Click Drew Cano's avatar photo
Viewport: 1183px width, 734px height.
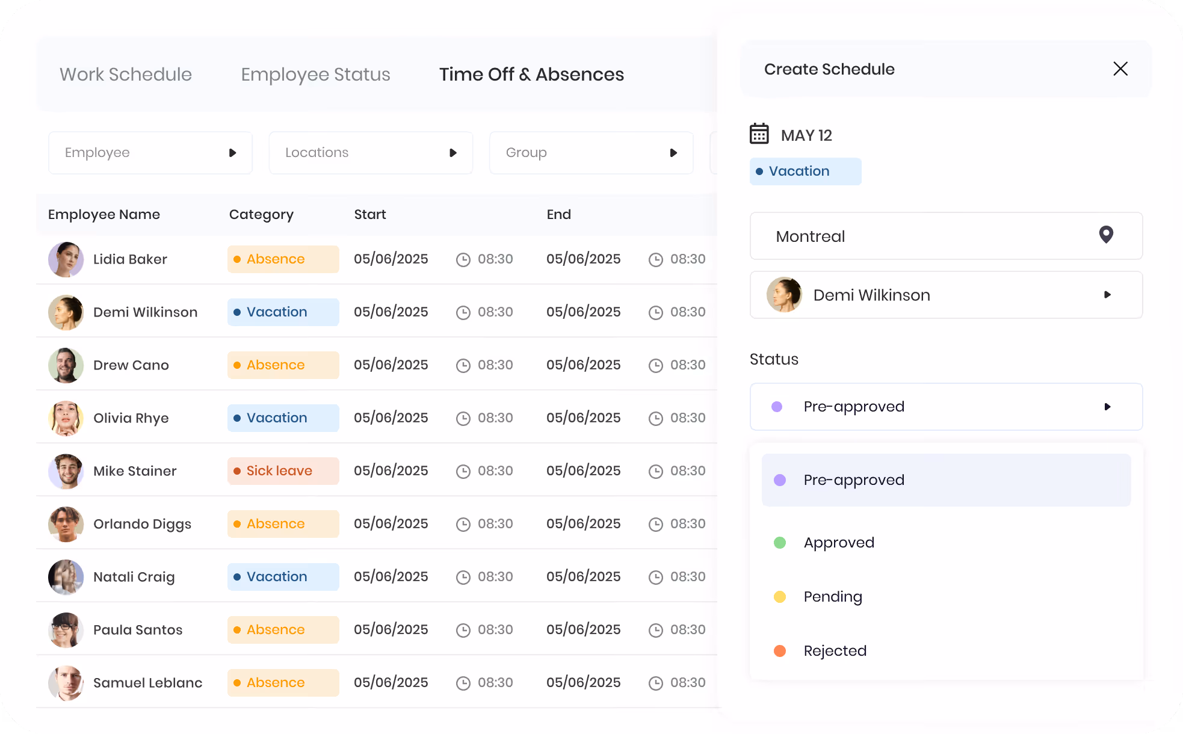pyautogui.click(x=66, y=365)
